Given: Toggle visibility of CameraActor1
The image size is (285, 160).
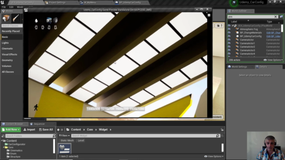Looking at the screenshot, I should pyautogui.click(x=229, y=43).
